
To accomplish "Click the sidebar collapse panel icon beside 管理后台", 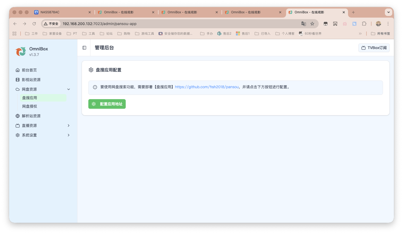I will pyautogui.click(x=84, y=47).
